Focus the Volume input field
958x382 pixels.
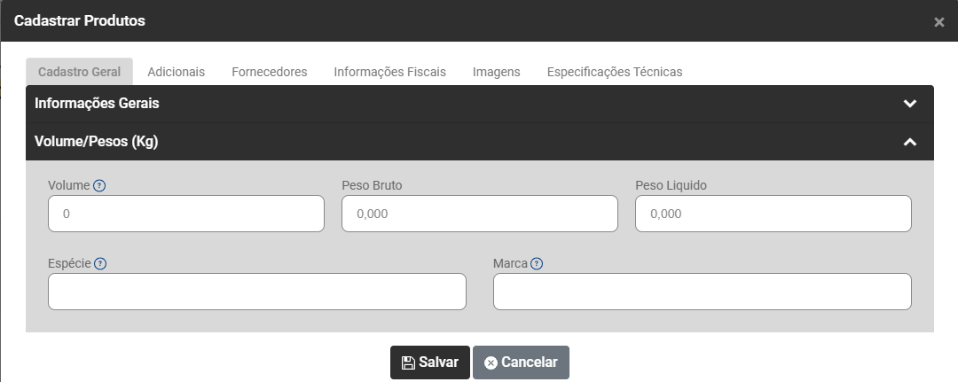pos(186,214)
